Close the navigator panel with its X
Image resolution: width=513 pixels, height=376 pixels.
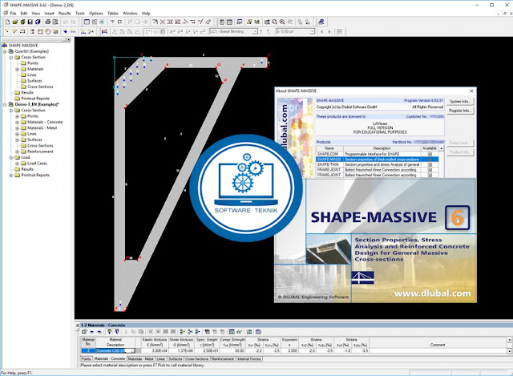(68, 39)
